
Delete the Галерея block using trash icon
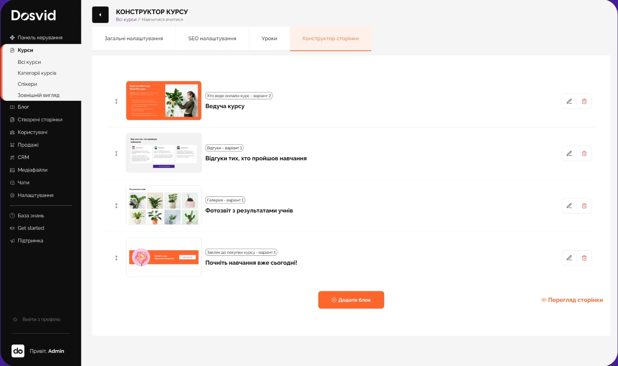click(x=584, y=206)
